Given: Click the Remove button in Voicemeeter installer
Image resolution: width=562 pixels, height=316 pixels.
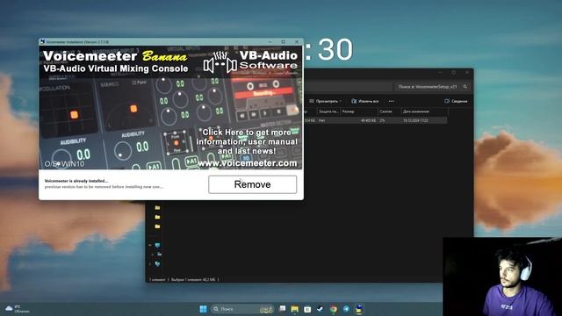Looking at the screenshot, I should 252,184.
